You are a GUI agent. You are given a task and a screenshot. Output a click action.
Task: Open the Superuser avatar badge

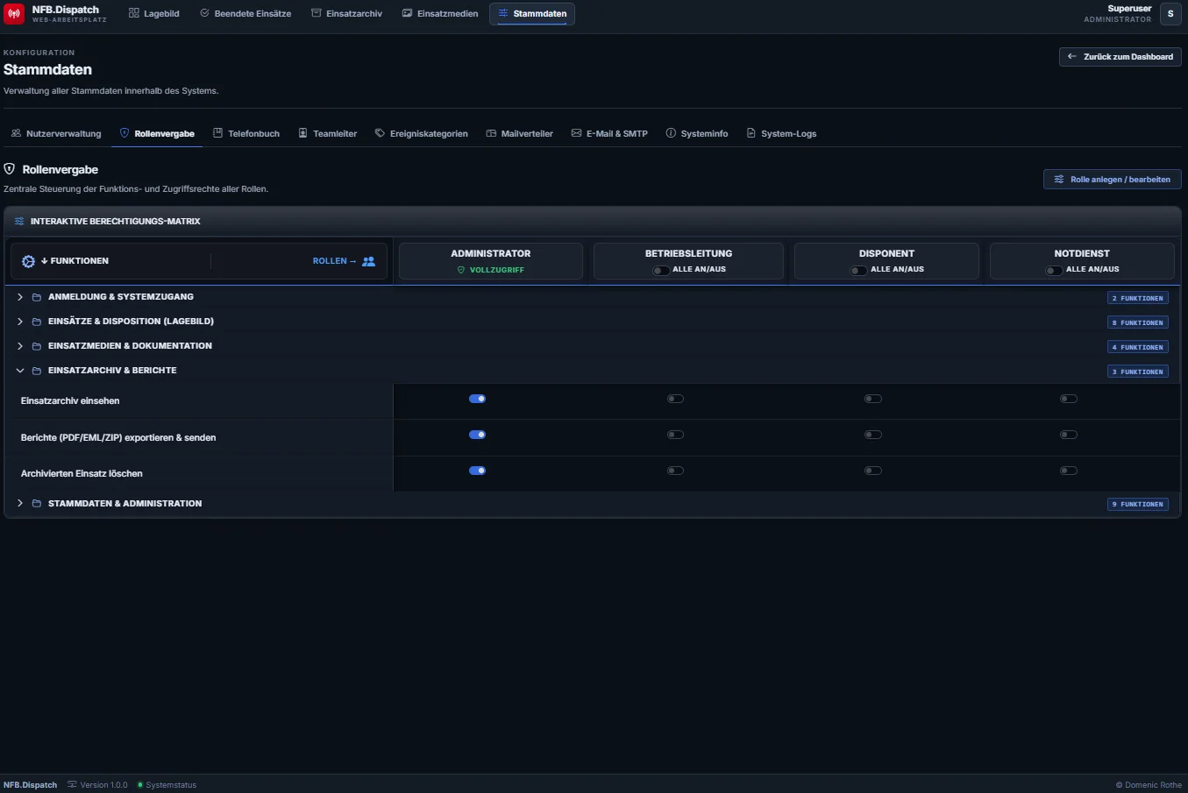click(x=1170, y=14)
